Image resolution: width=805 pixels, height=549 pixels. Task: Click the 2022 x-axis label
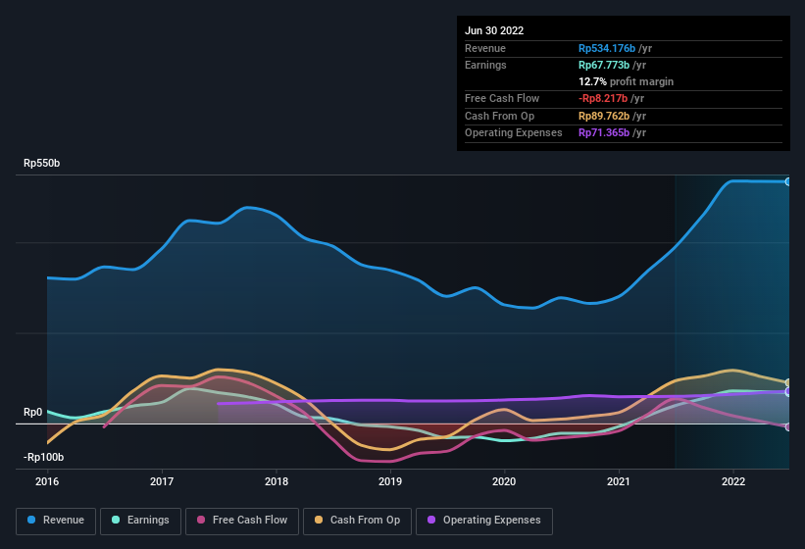[x=733, y=481]
